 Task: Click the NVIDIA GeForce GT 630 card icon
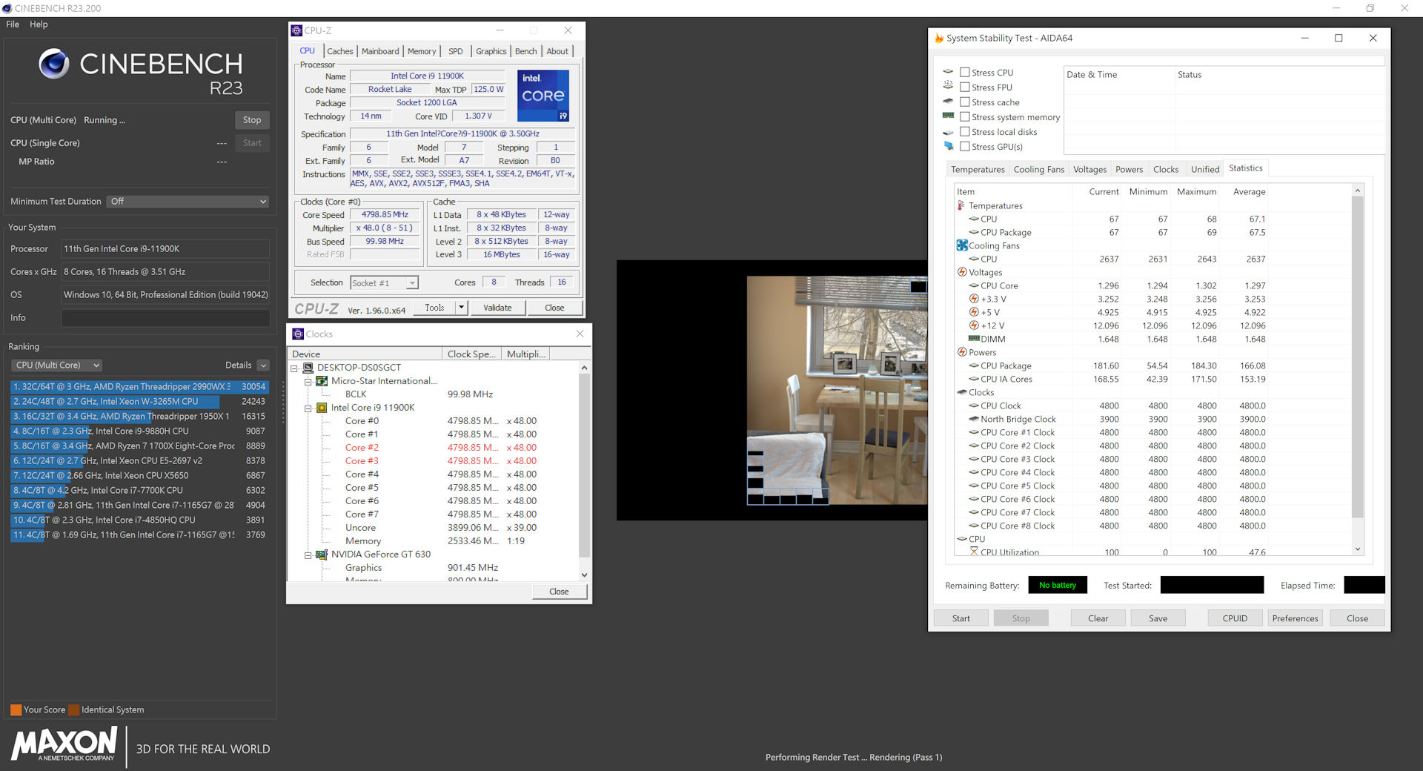click(x=322, y=555)
